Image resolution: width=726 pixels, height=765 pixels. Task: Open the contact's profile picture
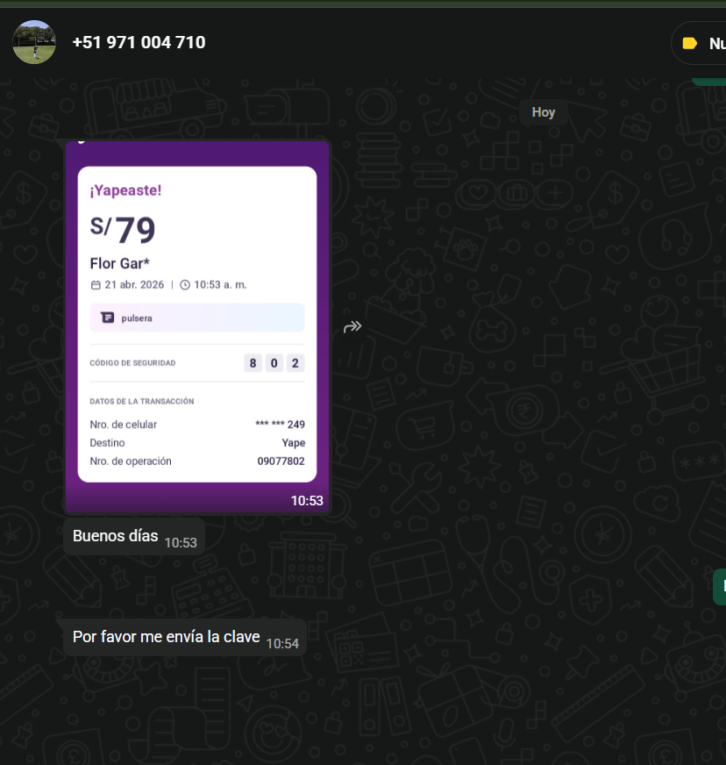pyautogui.click(x=34, y=42)
